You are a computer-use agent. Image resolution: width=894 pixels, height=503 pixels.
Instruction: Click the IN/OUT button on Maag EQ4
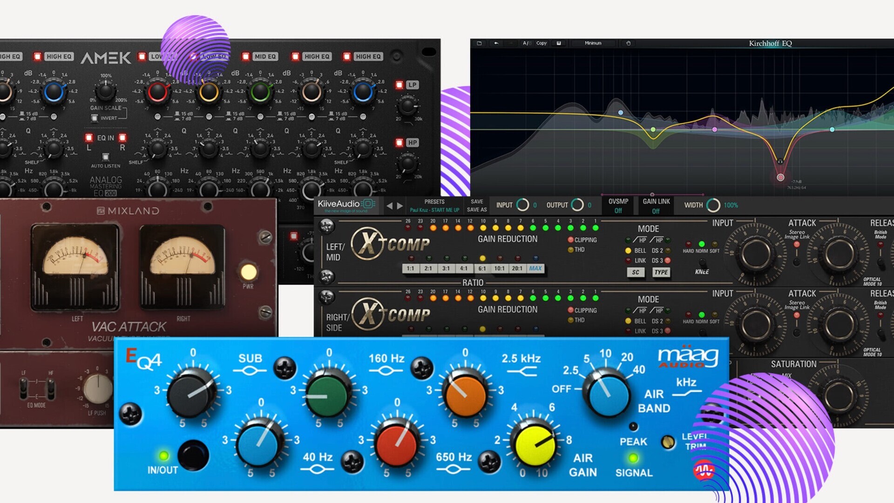point(193,455)
